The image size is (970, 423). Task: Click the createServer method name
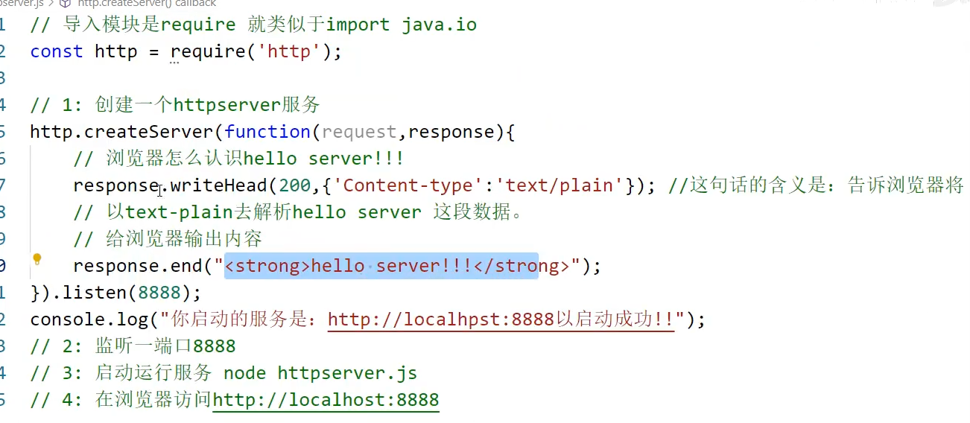[x=149, y=132]
